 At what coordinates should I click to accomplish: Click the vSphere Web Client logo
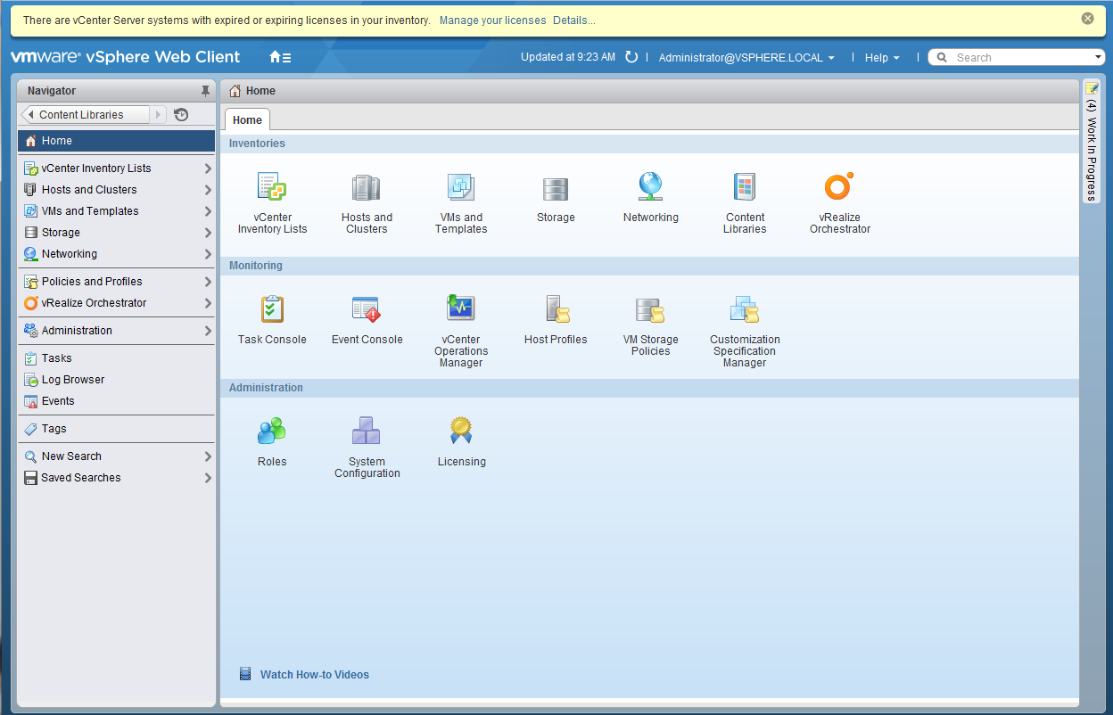click(126, 57)
